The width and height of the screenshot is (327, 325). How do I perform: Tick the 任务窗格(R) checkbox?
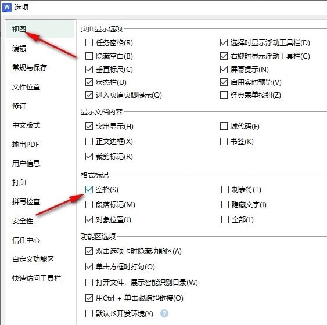(x=89, y=43)
